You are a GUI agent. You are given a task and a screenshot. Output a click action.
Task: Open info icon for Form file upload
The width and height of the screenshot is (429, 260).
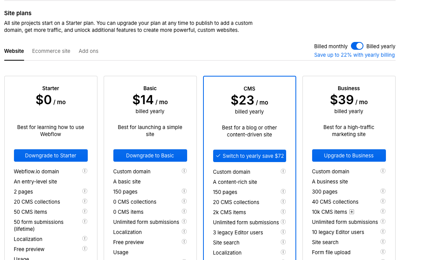click(383, 252)
